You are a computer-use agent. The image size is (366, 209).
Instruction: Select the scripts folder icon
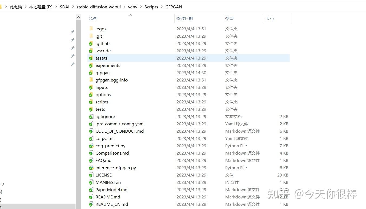point(91,102)
